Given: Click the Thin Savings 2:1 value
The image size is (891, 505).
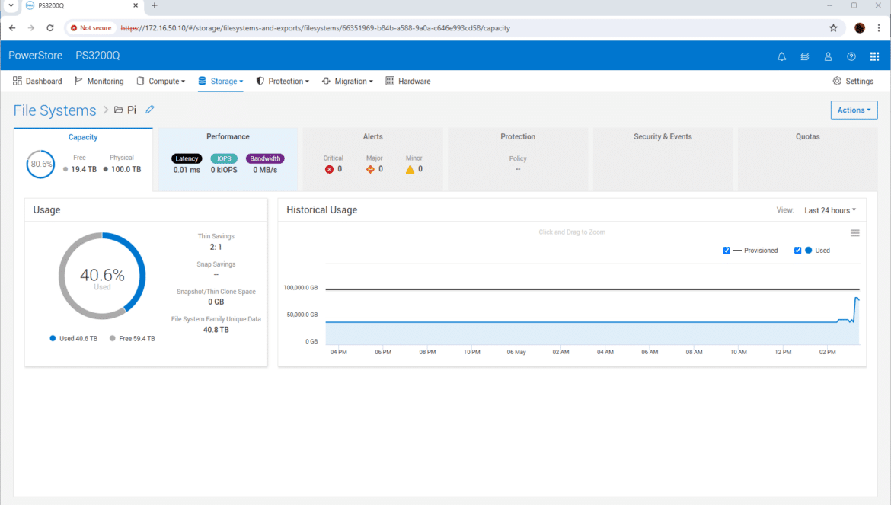Looking at the screenshot, I should click(216, 247).
